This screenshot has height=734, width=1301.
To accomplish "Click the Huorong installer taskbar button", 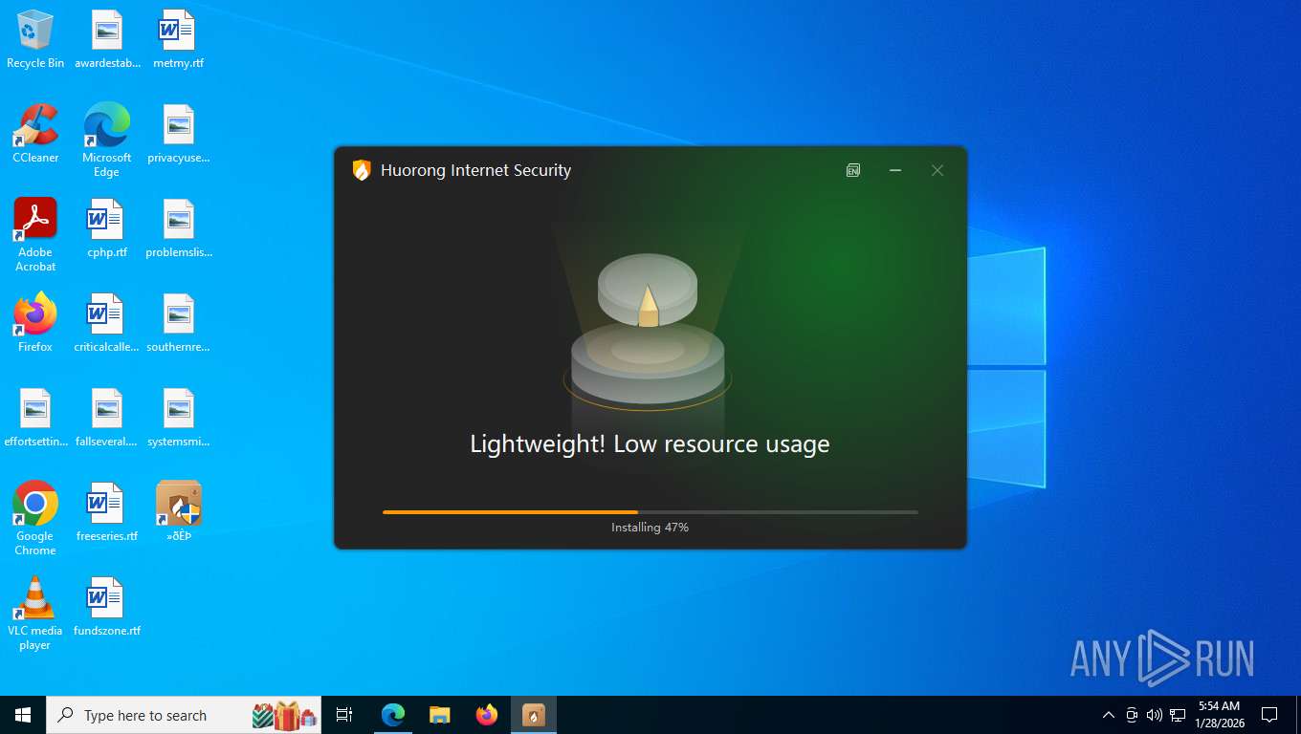I will (534, 715).
